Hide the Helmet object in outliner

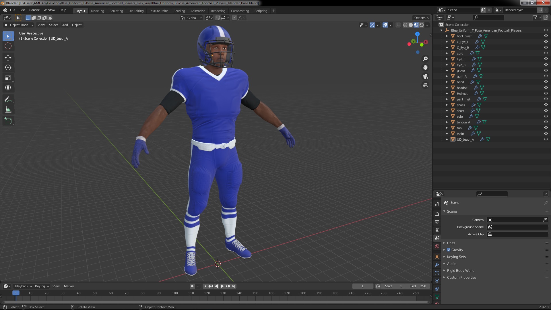pyautogui.click(x=546, y=93)
